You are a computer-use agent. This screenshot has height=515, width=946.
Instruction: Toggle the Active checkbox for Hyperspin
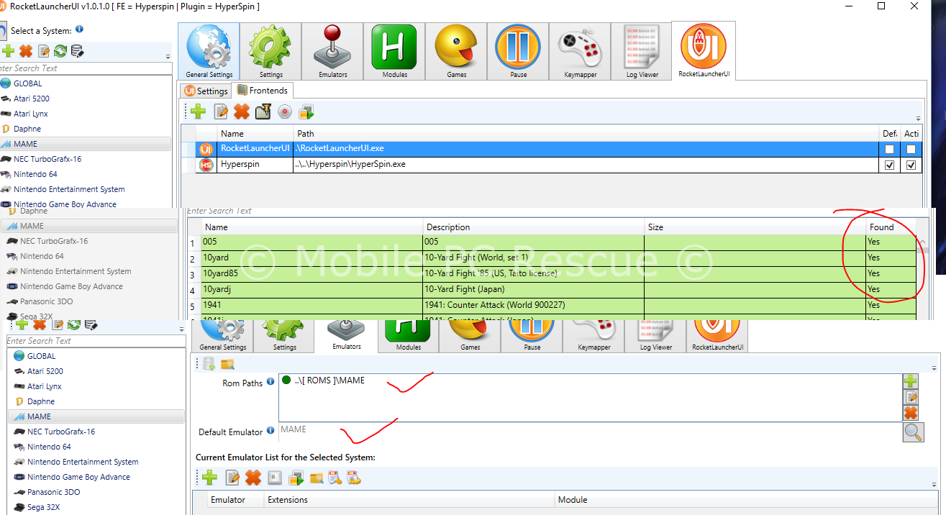911,165
